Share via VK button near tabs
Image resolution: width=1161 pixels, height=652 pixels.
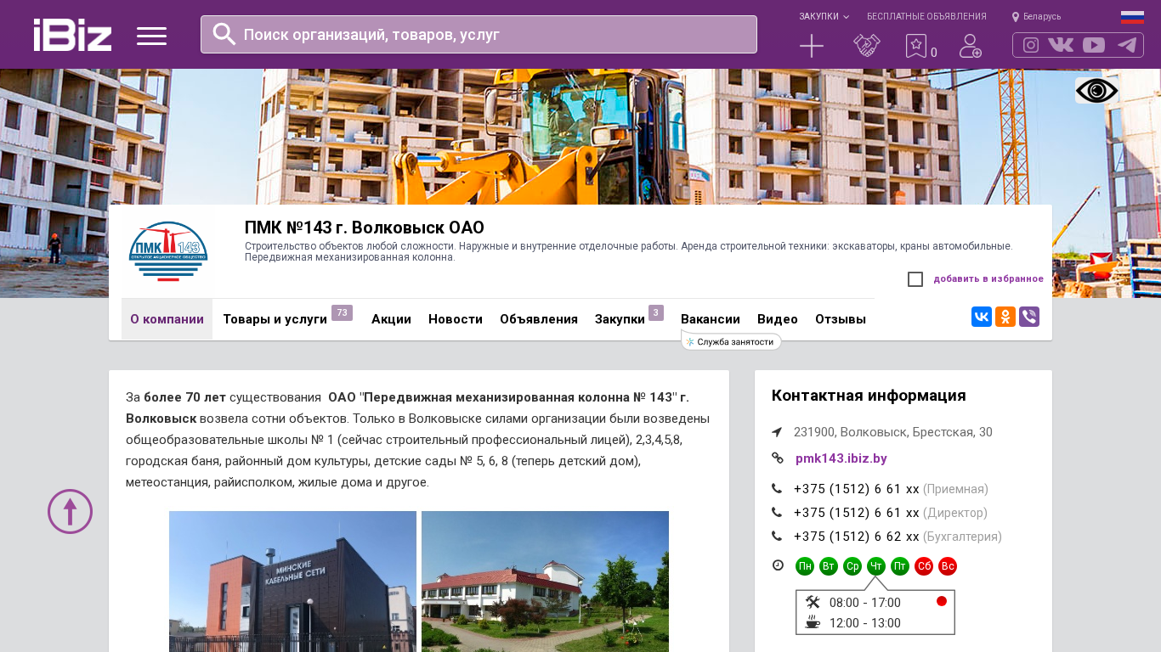pyautogui.click(x=982, y=317)
